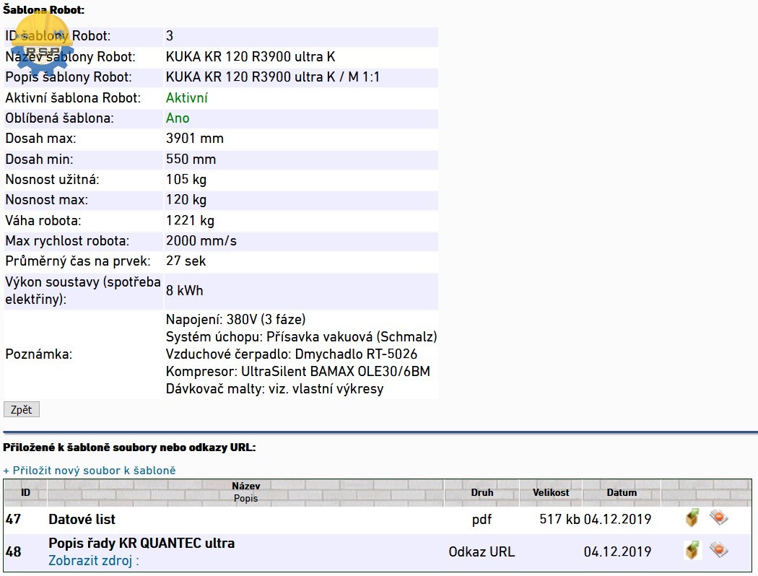Image resolution: width=758 pixels, height=576 pixels.
Task: Open the box-with-arrow icon for Popis řady KR QUANTEC
Action: (692, 551)
